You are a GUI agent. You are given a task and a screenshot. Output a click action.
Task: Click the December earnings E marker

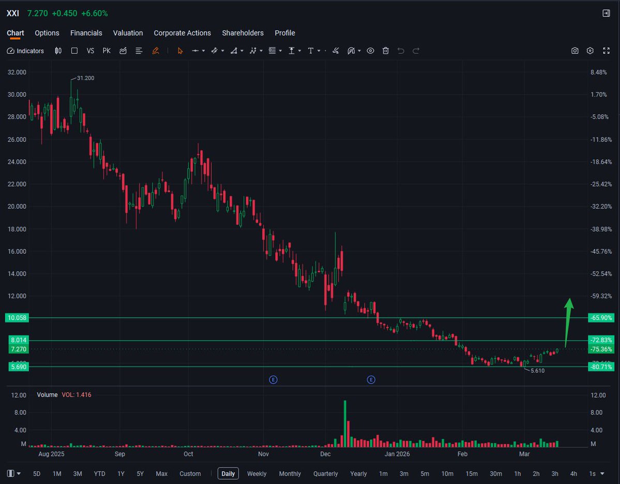click(371, 380)
